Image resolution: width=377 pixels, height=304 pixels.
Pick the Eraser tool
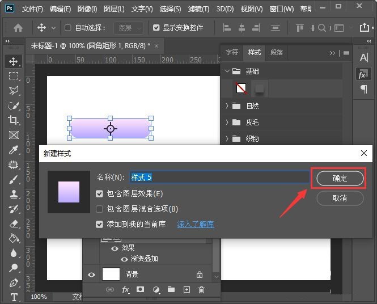[14, 223]
